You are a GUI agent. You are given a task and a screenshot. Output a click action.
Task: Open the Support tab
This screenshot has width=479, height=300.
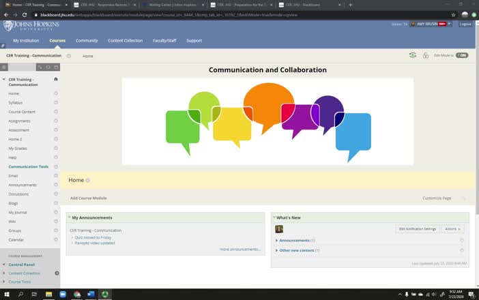194,40
